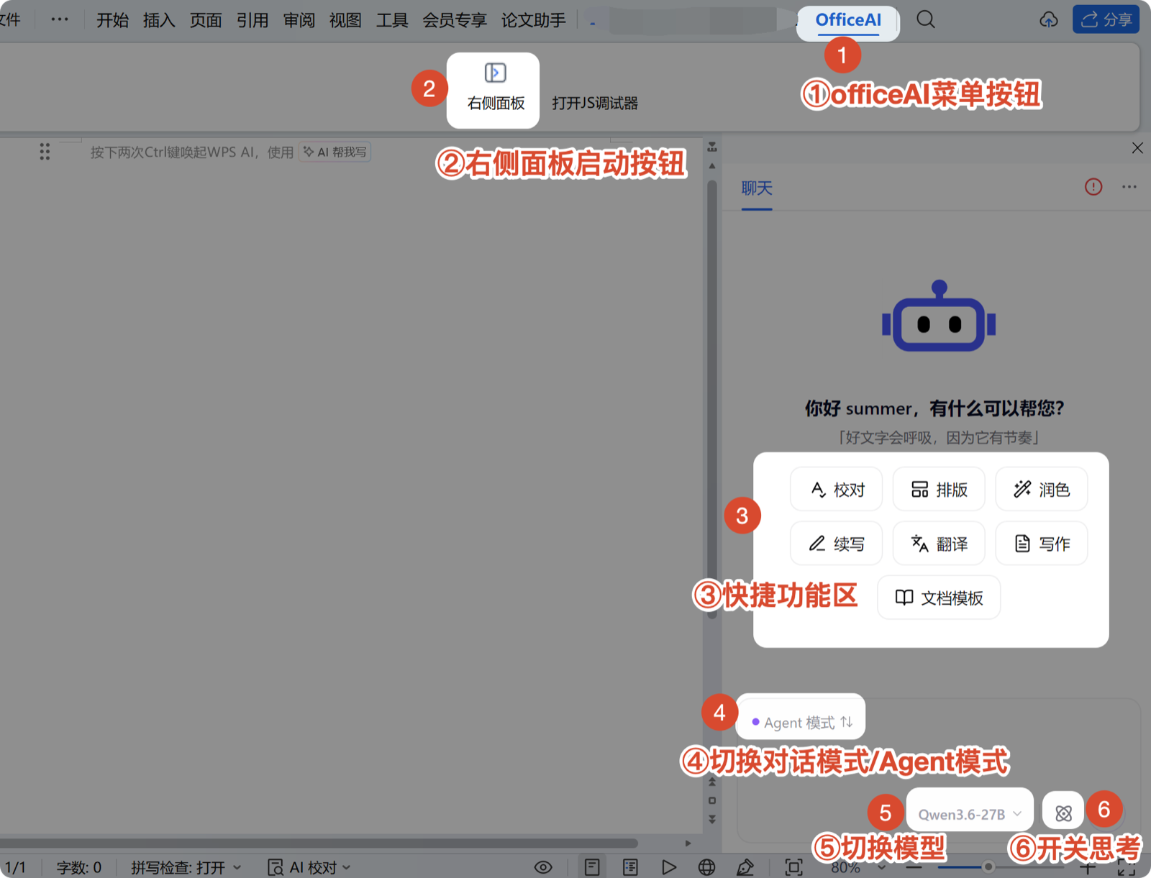
Task: Open the 会员专享 tab
Action: 455,20
